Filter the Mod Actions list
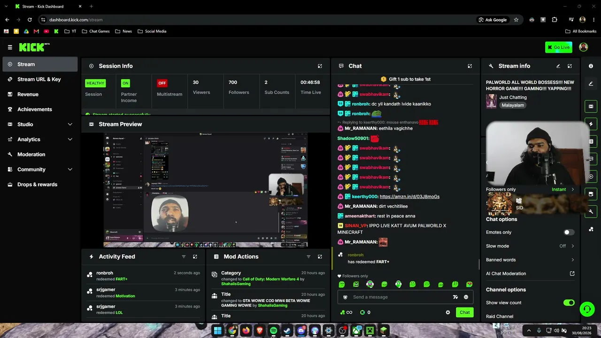Image resolution: width=601 pixels, height=338 pixels. click(308, 257)
